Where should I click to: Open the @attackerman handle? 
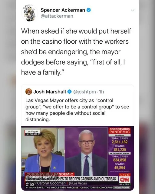point(57,16)
